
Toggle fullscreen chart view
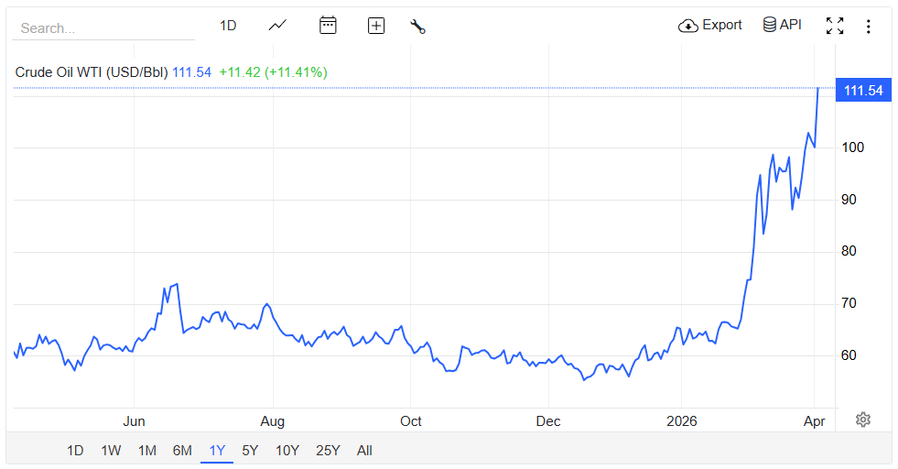coord(835,26)
